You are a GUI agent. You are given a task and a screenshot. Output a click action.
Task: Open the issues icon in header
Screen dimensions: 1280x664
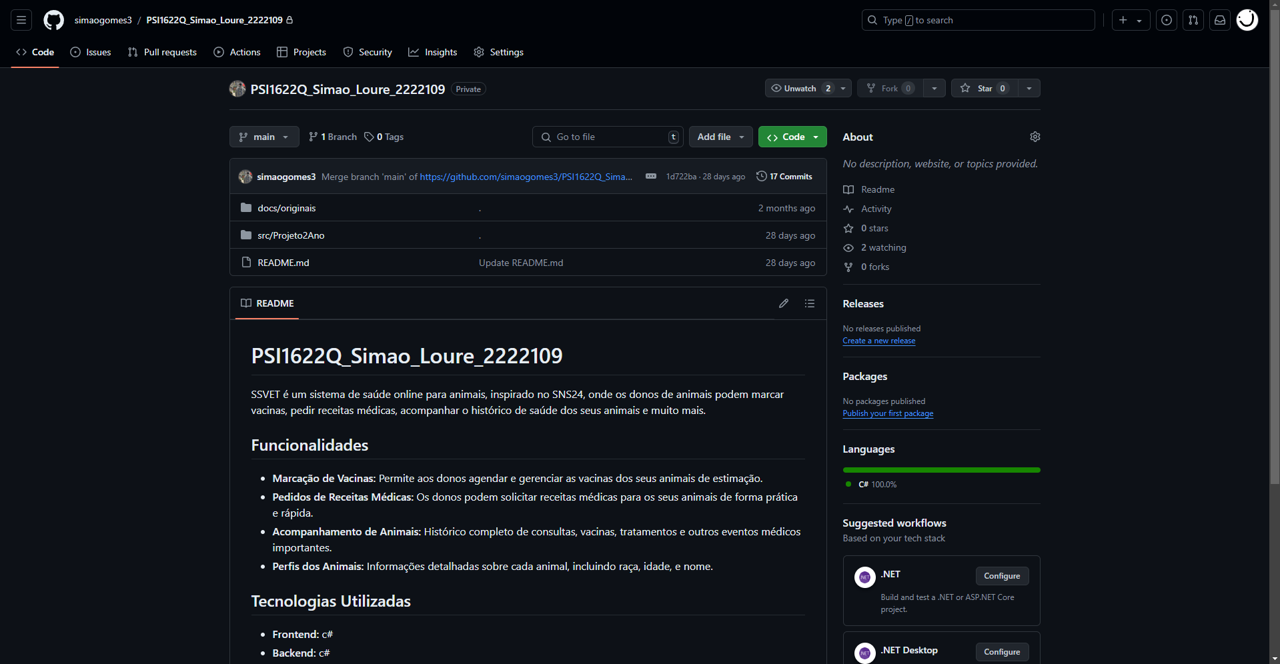(1167, 21)
